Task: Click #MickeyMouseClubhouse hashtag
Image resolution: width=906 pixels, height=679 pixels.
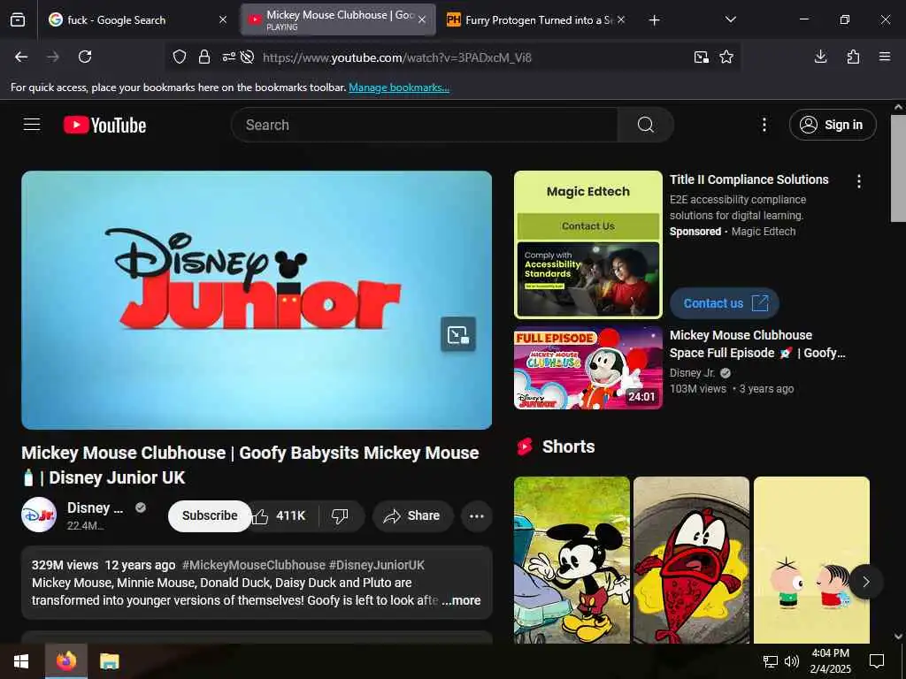Action: 254,565
